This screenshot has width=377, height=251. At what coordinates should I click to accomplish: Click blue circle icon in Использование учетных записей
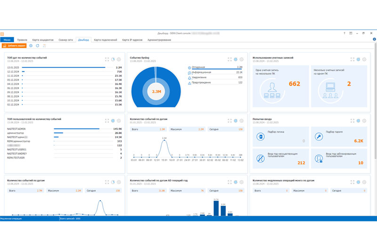point(358,59)
